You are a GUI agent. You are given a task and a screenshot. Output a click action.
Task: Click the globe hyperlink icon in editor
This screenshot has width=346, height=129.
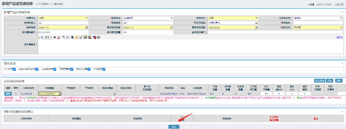pyautogui.click(x=72, y=37)
